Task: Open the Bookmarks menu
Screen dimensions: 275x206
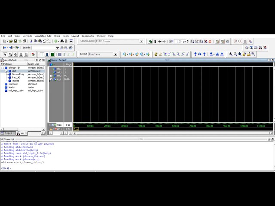Action: [x=88, y=36]
